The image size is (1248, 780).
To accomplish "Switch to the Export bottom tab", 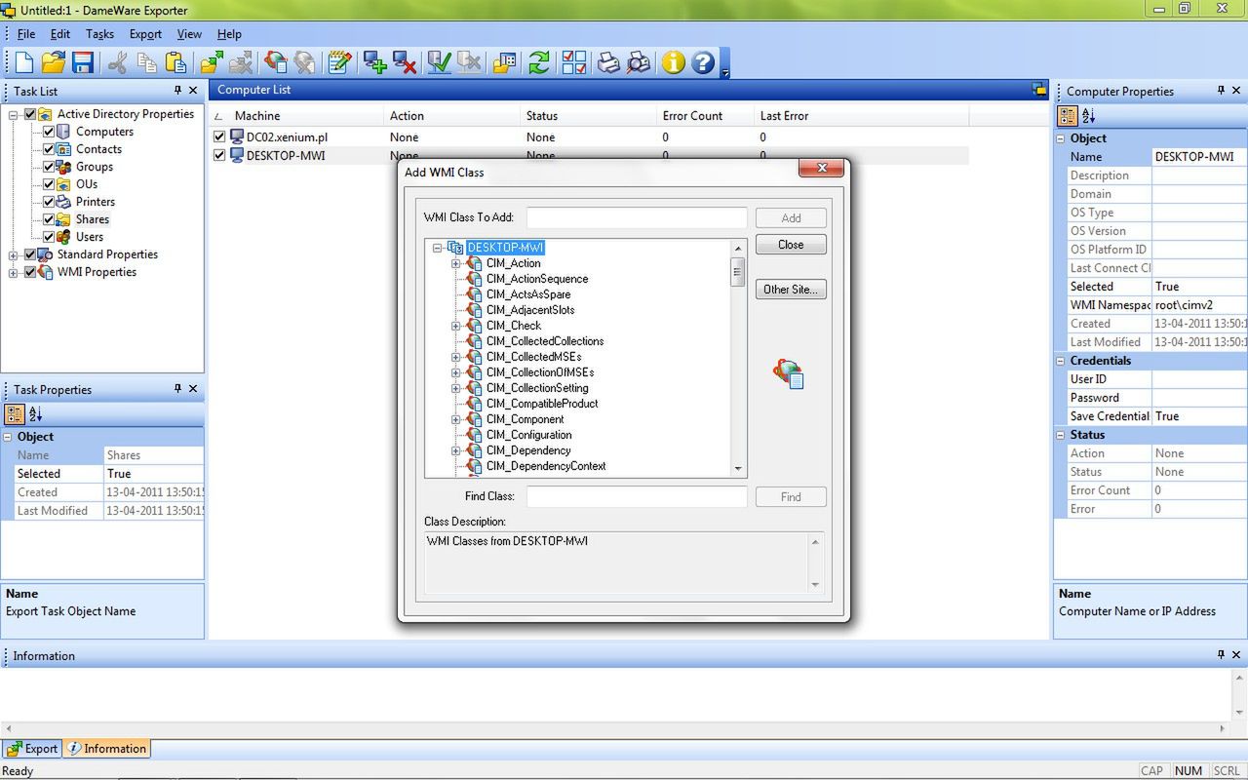I will tap(32, 749).
